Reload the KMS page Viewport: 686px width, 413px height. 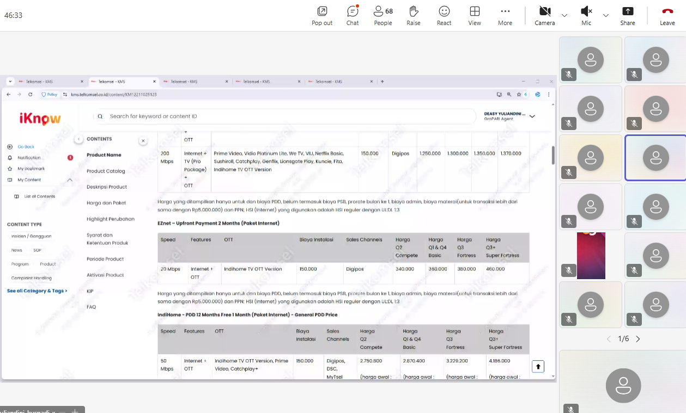(x=30, y=94)
